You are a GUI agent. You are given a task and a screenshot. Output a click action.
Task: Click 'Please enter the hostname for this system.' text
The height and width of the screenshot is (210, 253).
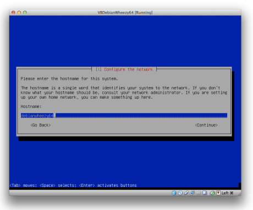(x=69, y=79)
